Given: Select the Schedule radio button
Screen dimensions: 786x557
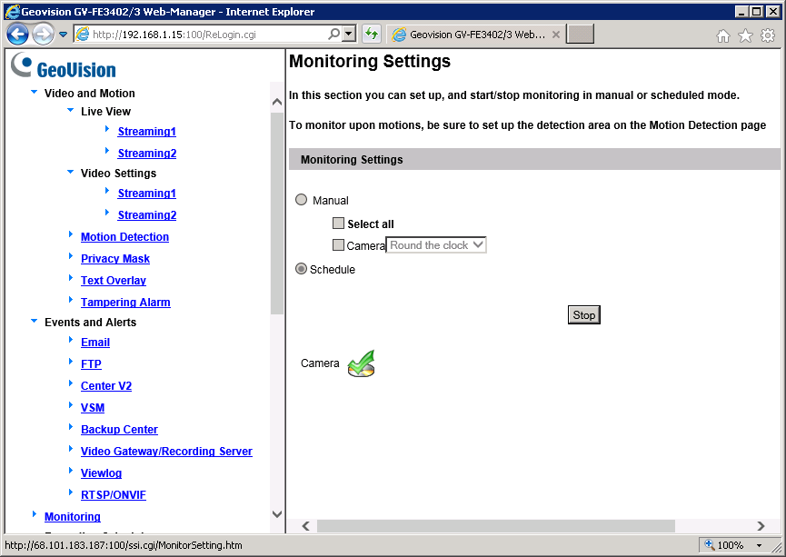Looking at the screenshot, I should pyautogui.click(x=302, y=269).
